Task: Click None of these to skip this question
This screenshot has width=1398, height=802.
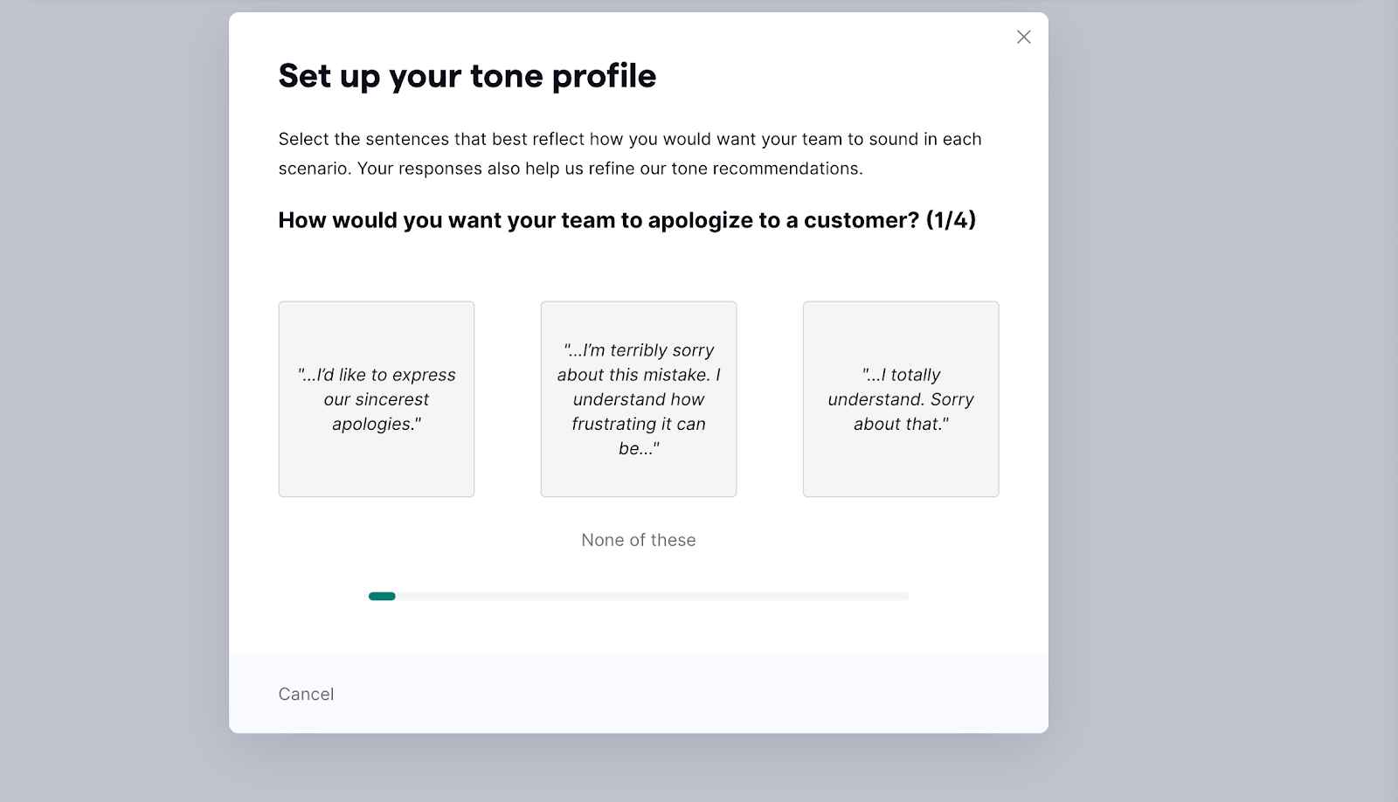Action: click(637, 540)
